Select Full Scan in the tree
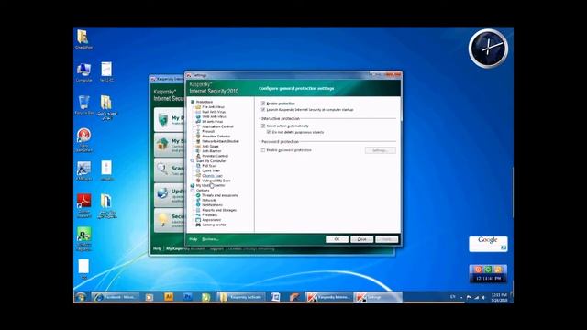The width and height of the screenshot is (587, 330). tap(209, 166)
